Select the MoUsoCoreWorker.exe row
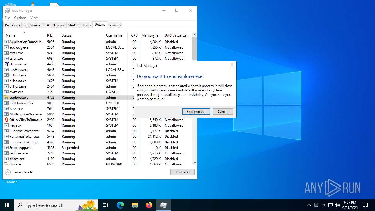375x211 pixels. (x=68, y=114)
